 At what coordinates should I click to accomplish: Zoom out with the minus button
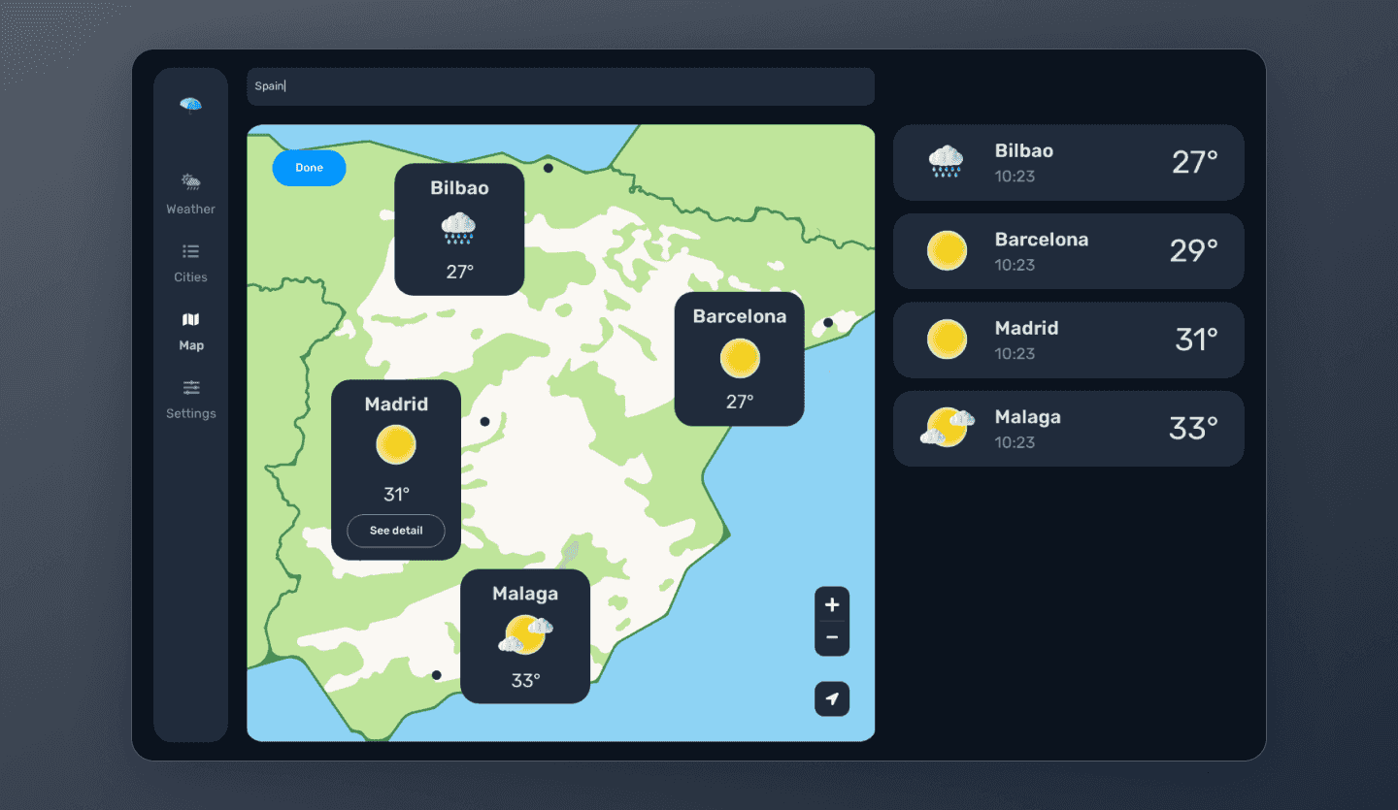832,638
